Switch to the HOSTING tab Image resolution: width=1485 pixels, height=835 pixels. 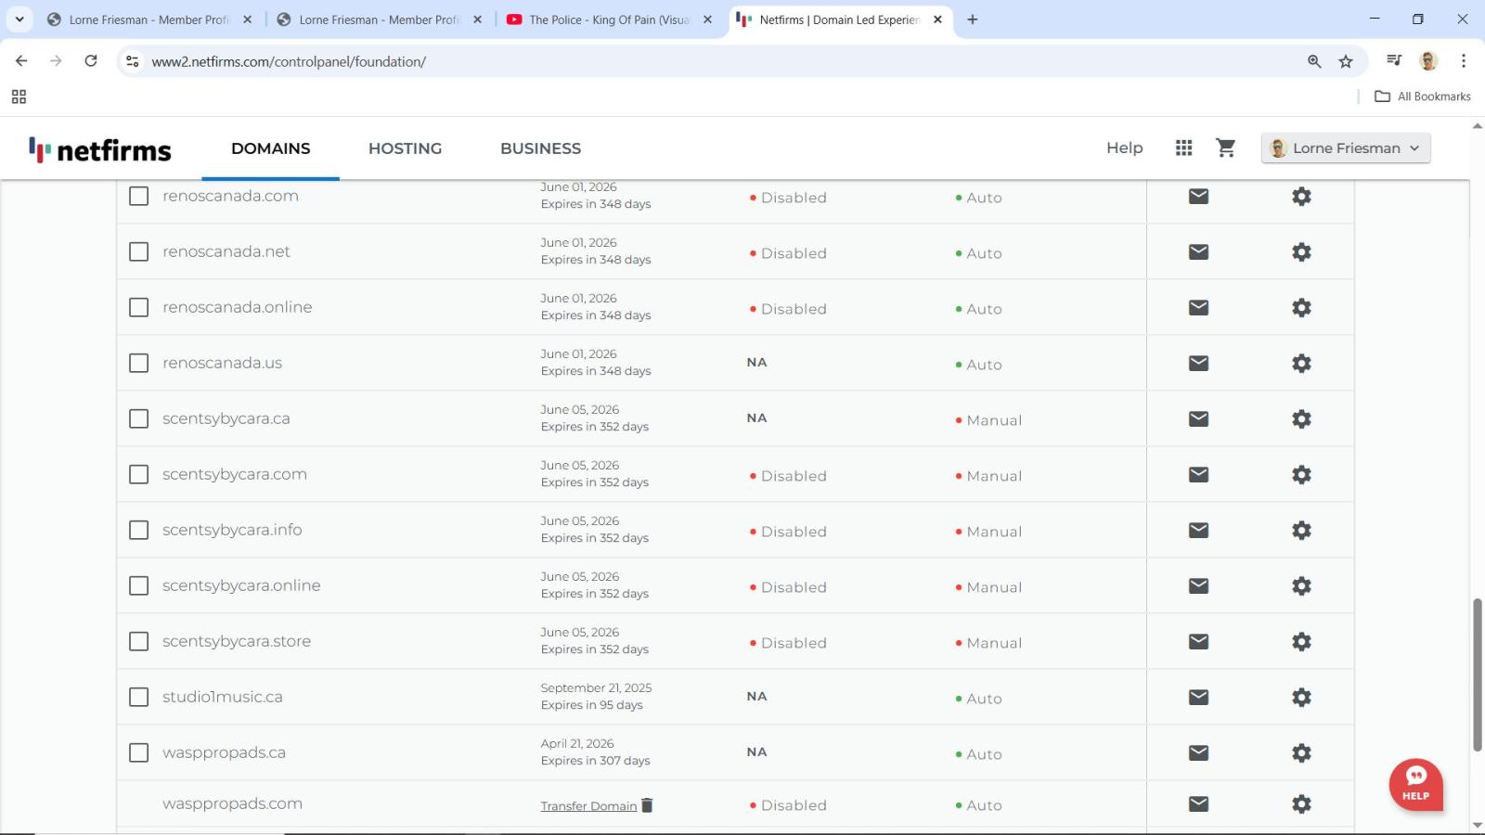(x=405, y=148)
